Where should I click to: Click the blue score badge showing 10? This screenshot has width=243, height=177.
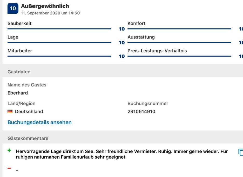pyautogui.click(x=13, y=9)
